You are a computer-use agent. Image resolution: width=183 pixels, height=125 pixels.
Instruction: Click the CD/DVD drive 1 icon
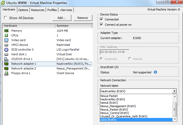(x=6, y=59)
